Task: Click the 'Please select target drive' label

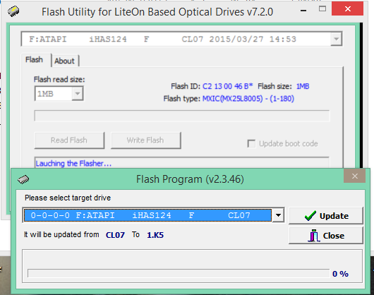Action: (x=68, y=198)
